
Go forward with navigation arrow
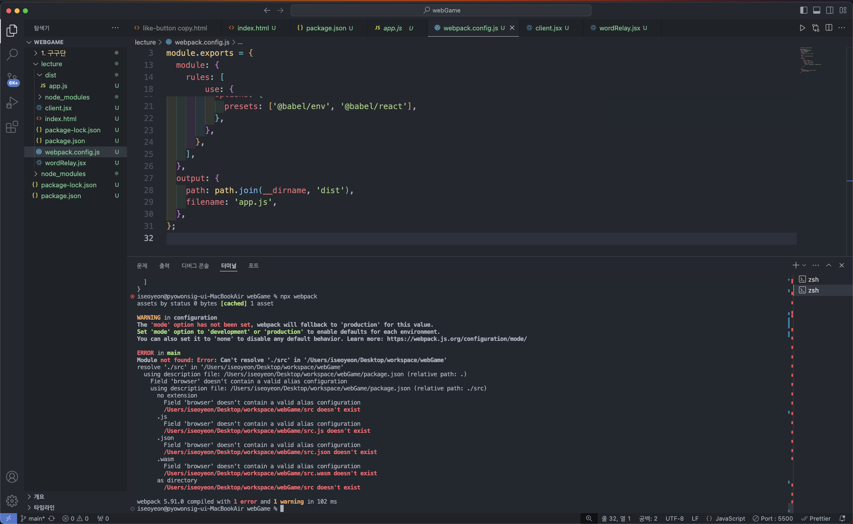pyautogui.click(x=280, y=10)
